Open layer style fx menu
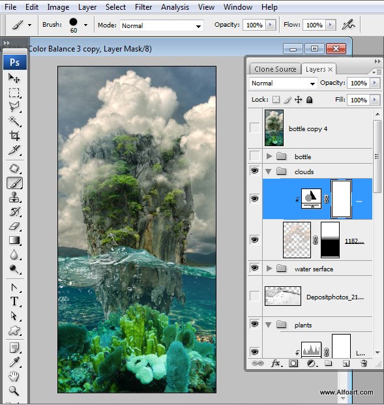The image size is (384, 405). pos(276,363)
